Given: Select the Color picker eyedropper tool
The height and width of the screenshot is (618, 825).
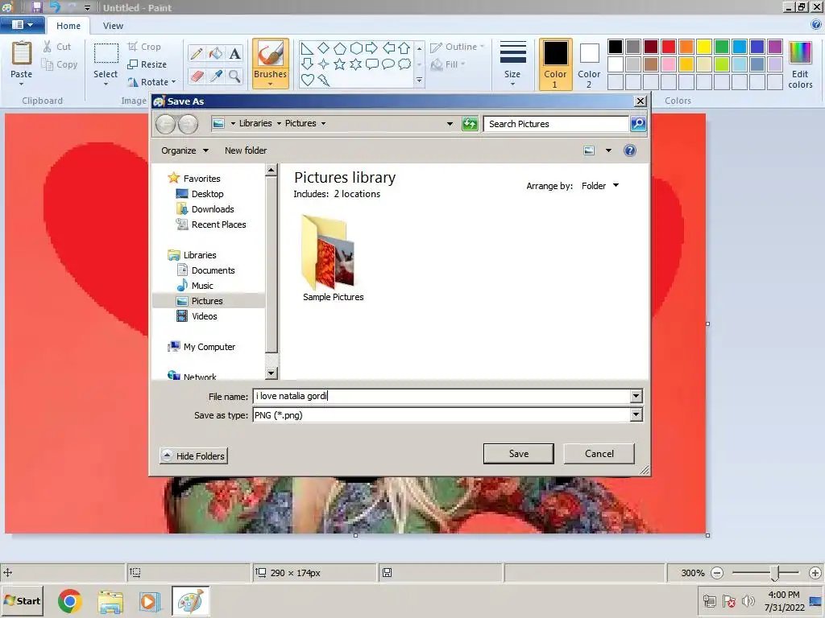Looking at the screenshot, I should point(215,76).
